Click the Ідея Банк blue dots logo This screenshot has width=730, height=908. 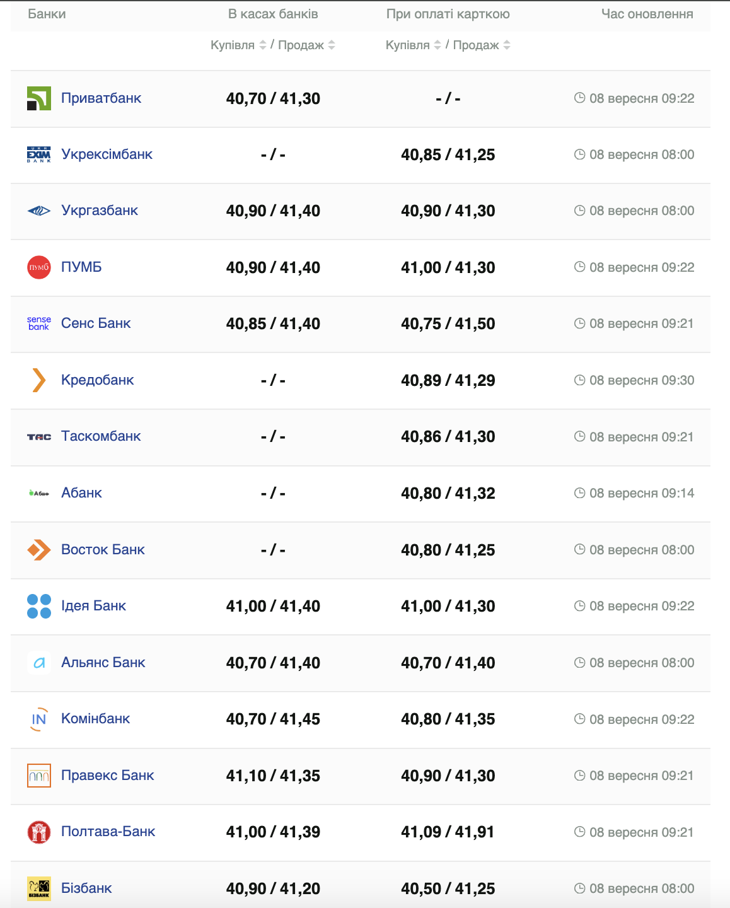(39, 606)
